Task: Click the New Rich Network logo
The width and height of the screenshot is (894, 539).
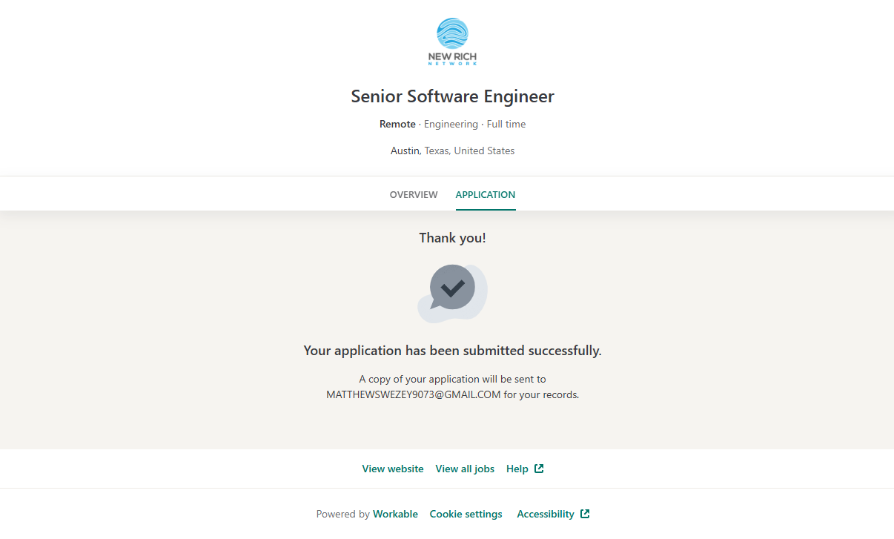Action: (x=452, y=42)
